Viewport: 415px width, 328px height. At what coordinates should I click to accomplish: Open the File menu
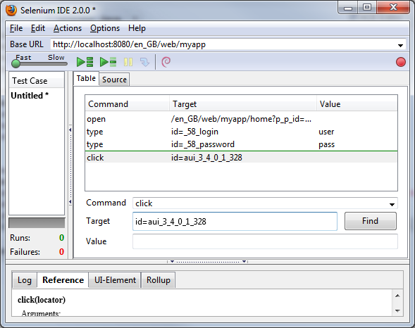[16, 28]
